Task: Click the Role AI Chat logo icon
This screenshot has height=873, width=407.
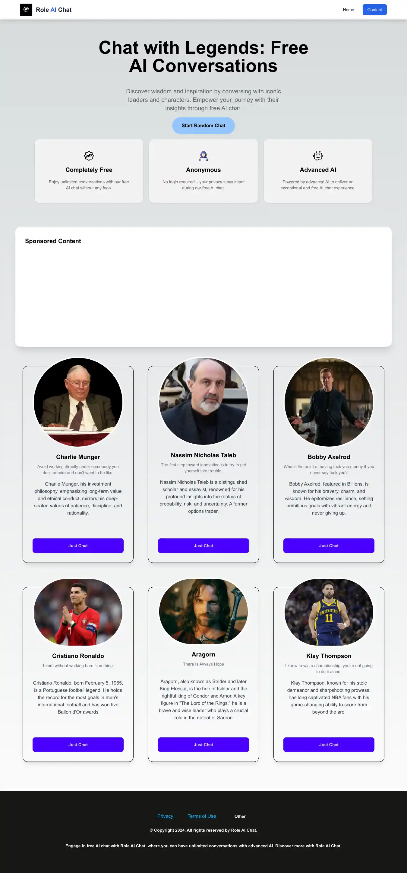Action: [26, 9]
